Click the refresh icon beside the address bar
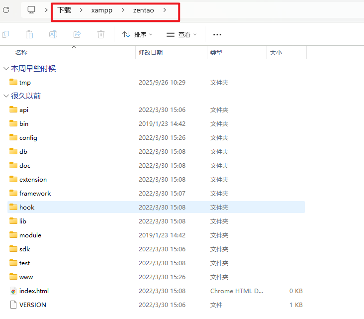The height and width of the screenshot is (319, 364). (6, 10)
